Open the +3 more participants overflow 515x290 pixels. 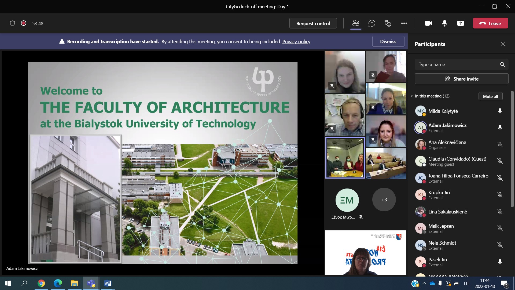click(384, 200)
